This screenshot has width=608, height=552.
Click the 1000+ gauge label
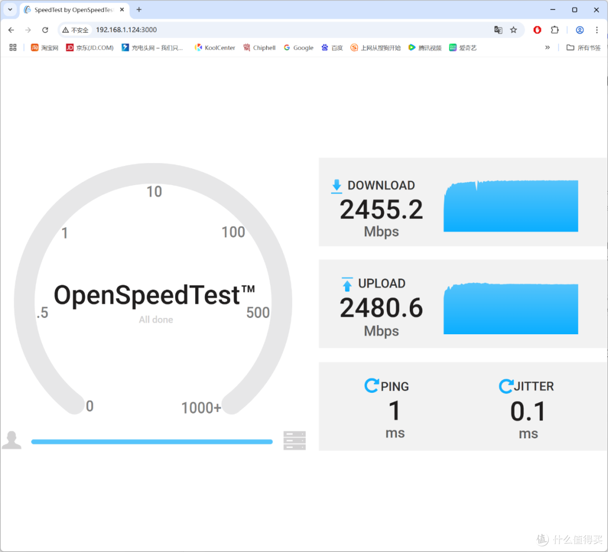(201, 408)
